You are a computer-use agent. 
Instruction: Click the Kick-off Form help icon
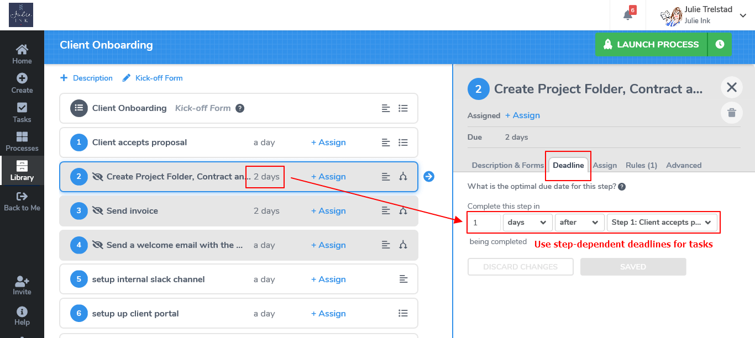[240, 108]
